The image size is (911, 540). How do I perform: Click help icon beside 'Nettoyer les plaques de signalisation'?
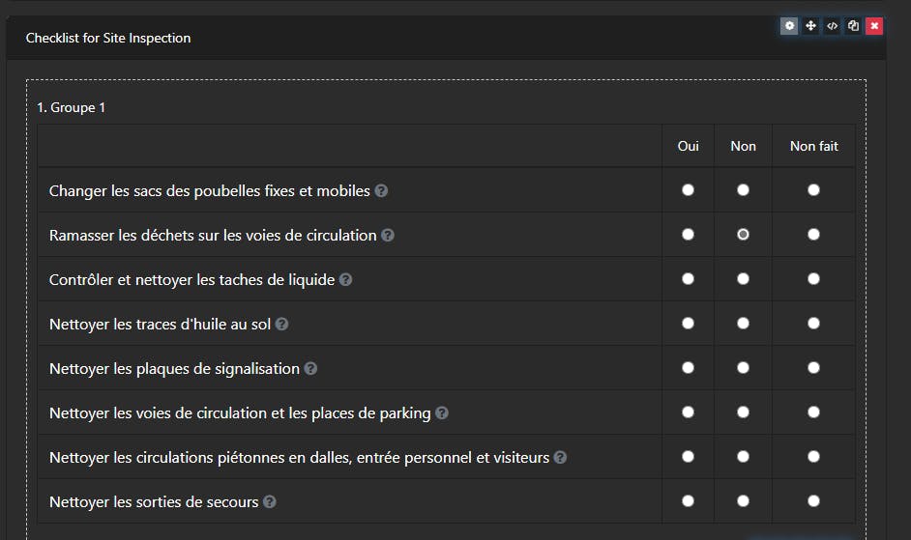(x=310, y=369)
